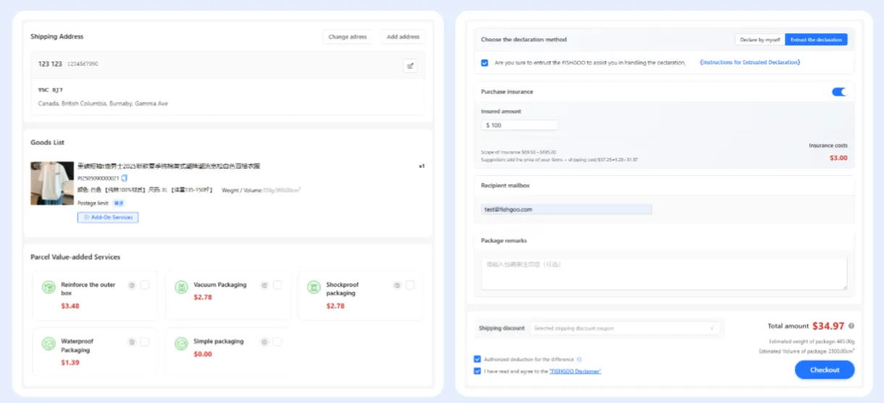Click info icon beside Reinforce the outer box
Screen dimensions: 884x403
tap(132, 285)
